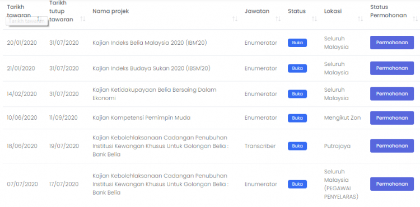
Task: Click Buka badge in the Transcriber row
Action: pyautogui.click(x=297, y=146)
